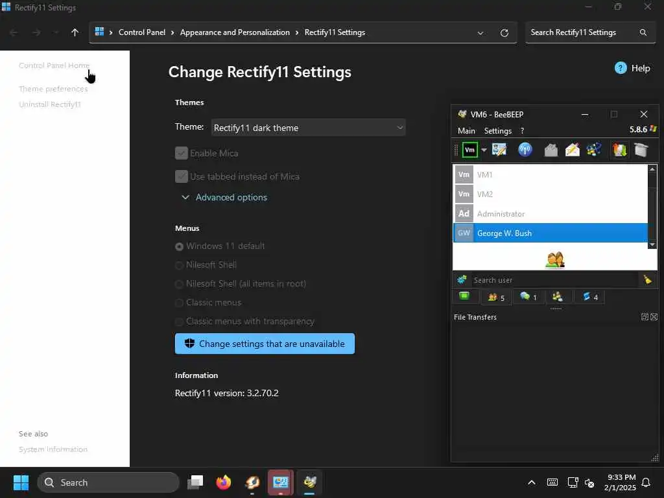
Task: Switch to the green screen tab in BeeBEEP
Action: pyautogui.click(x=464, y=296)
